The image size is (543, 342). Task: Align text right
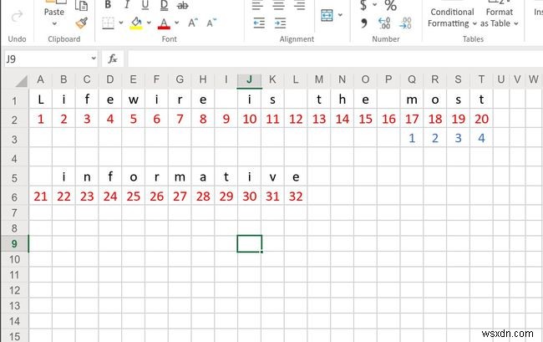click(x=300, y=5)
